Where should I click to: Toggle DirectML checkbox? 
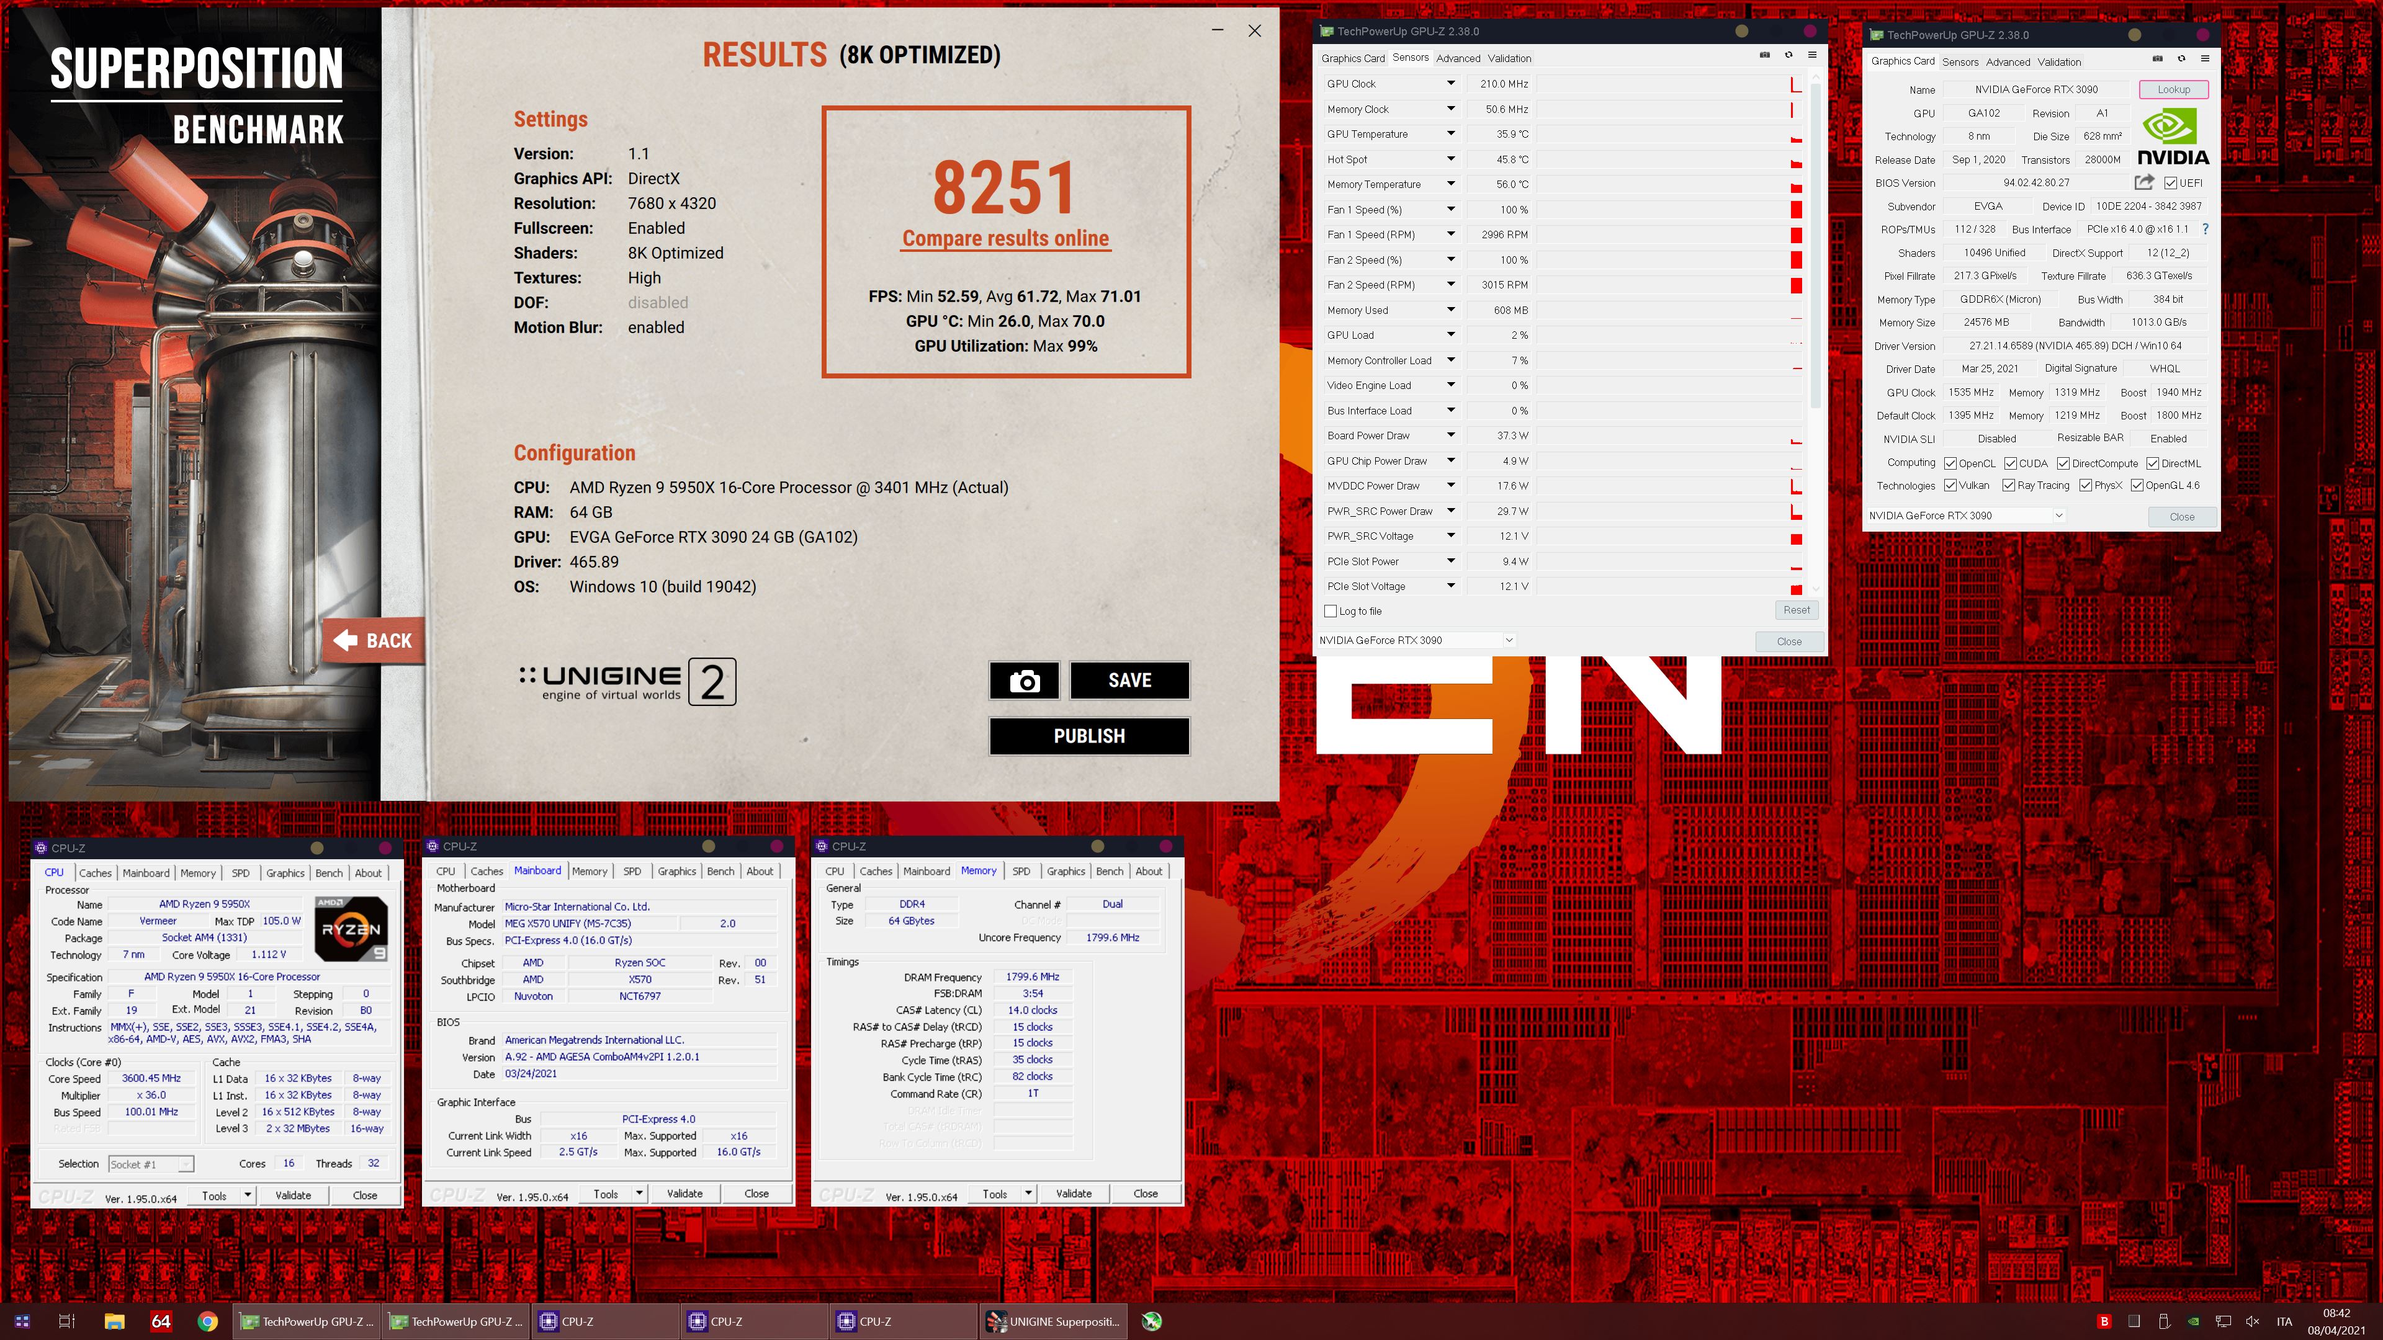2153,463
